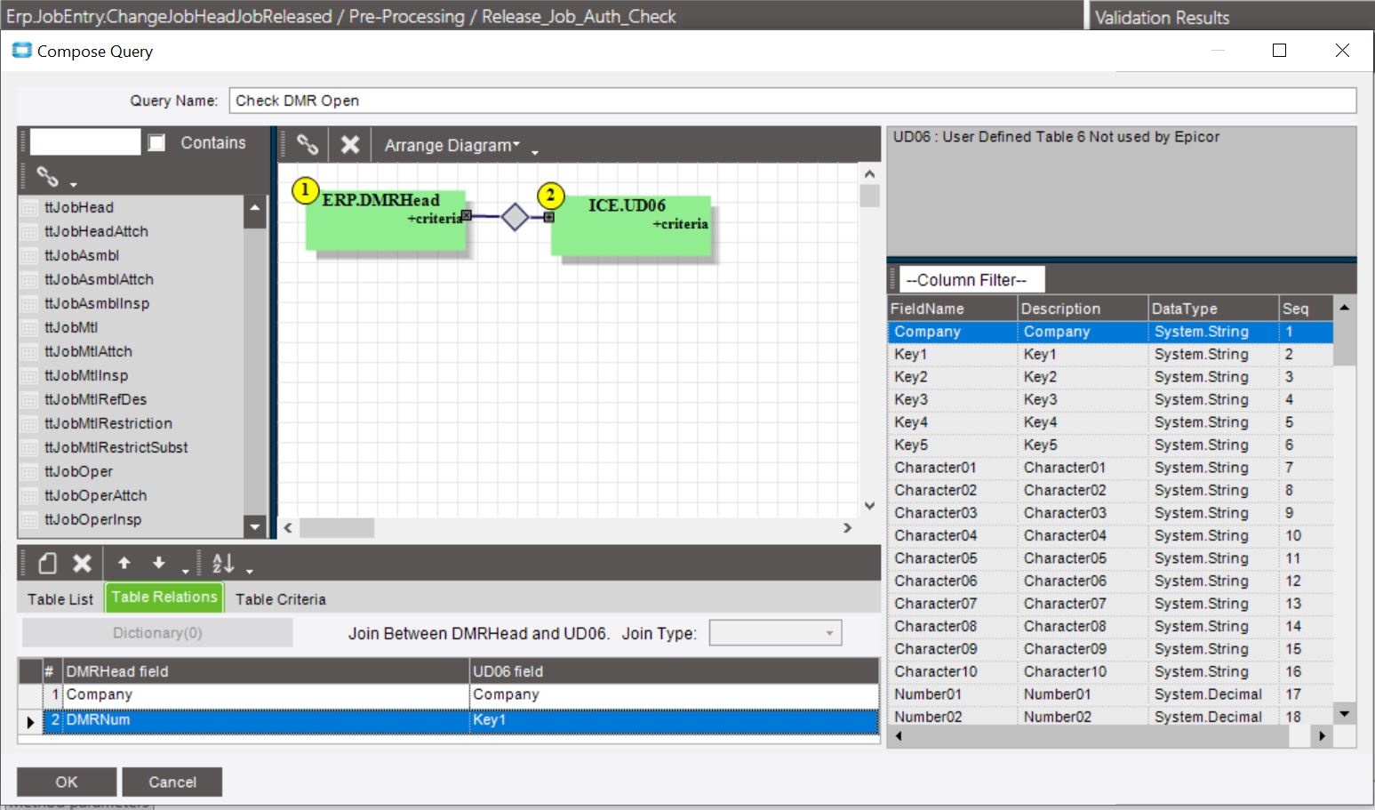Select ttJobAsmblInsp in the table list
Image resolution: width=1375 pixels, height=810 pixels.
[x=97, y=304]
